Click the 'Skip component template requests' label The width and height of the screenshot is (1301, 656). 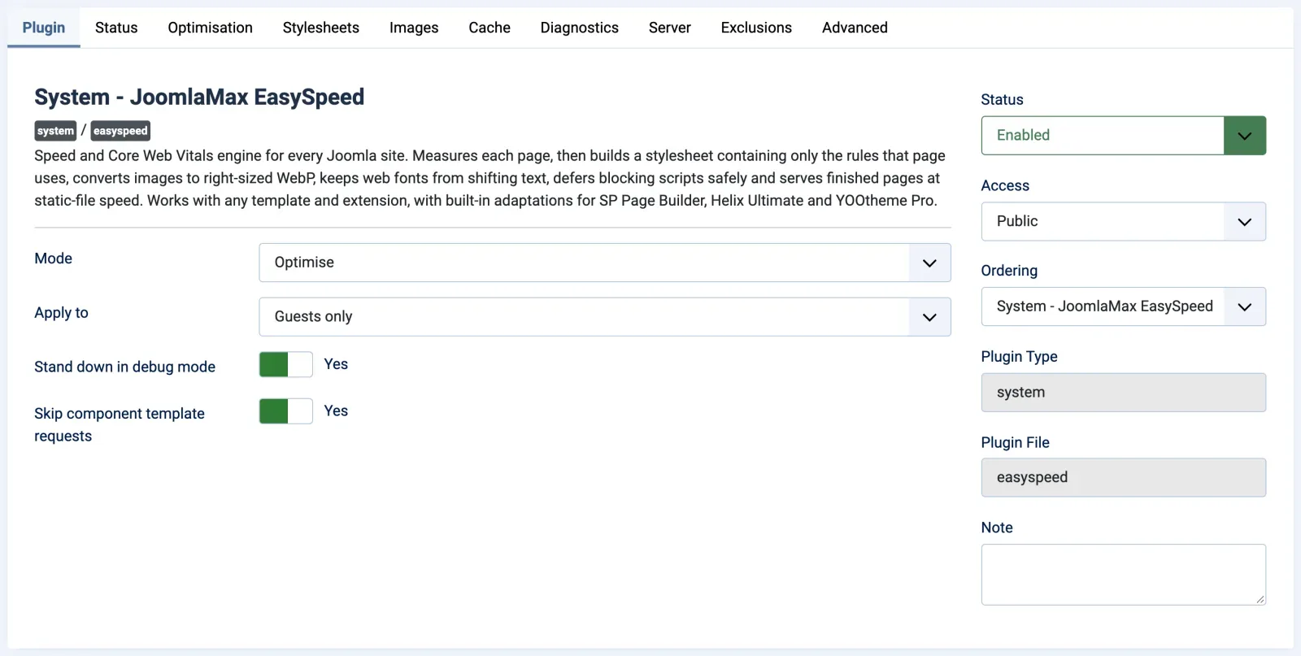(120, 424)
